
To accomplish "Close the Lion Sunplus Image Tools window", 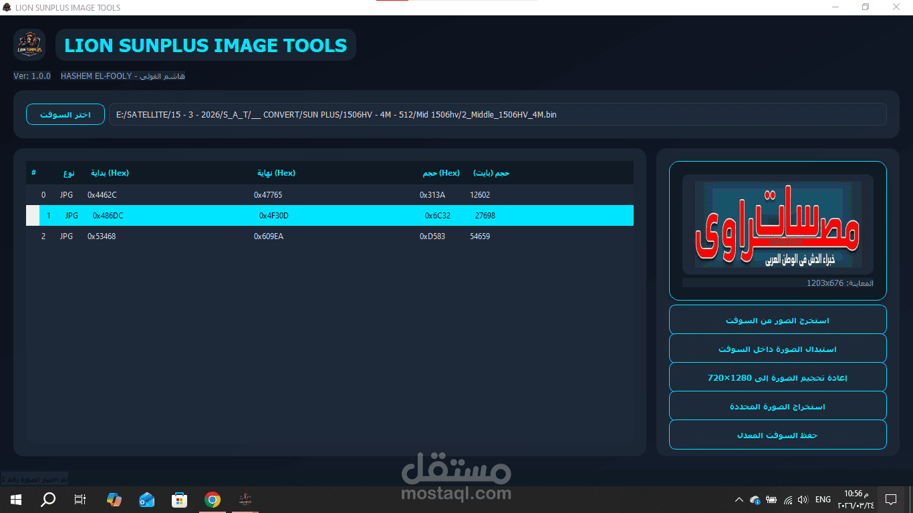I will (897, 7).
